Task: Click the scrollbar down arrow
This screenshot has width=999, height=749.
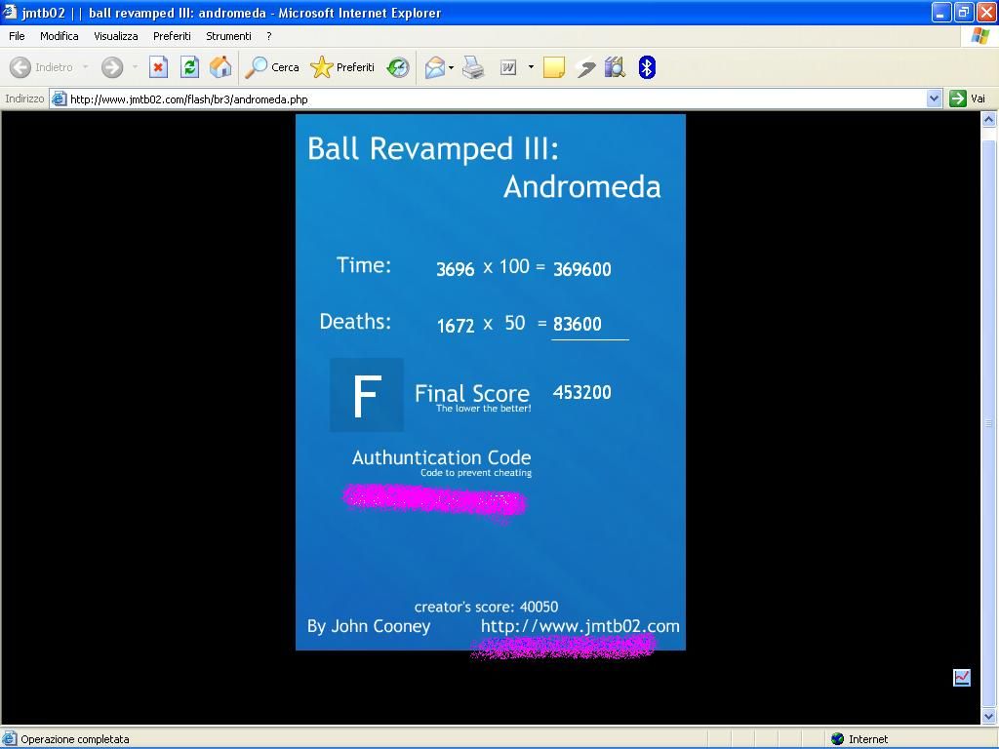Action: (989, 717)
